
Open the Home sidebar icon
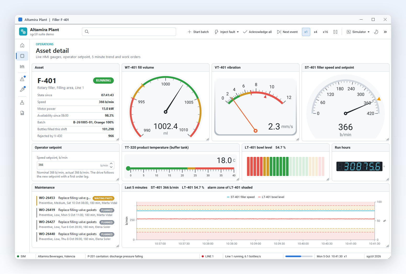pos(22,45)
